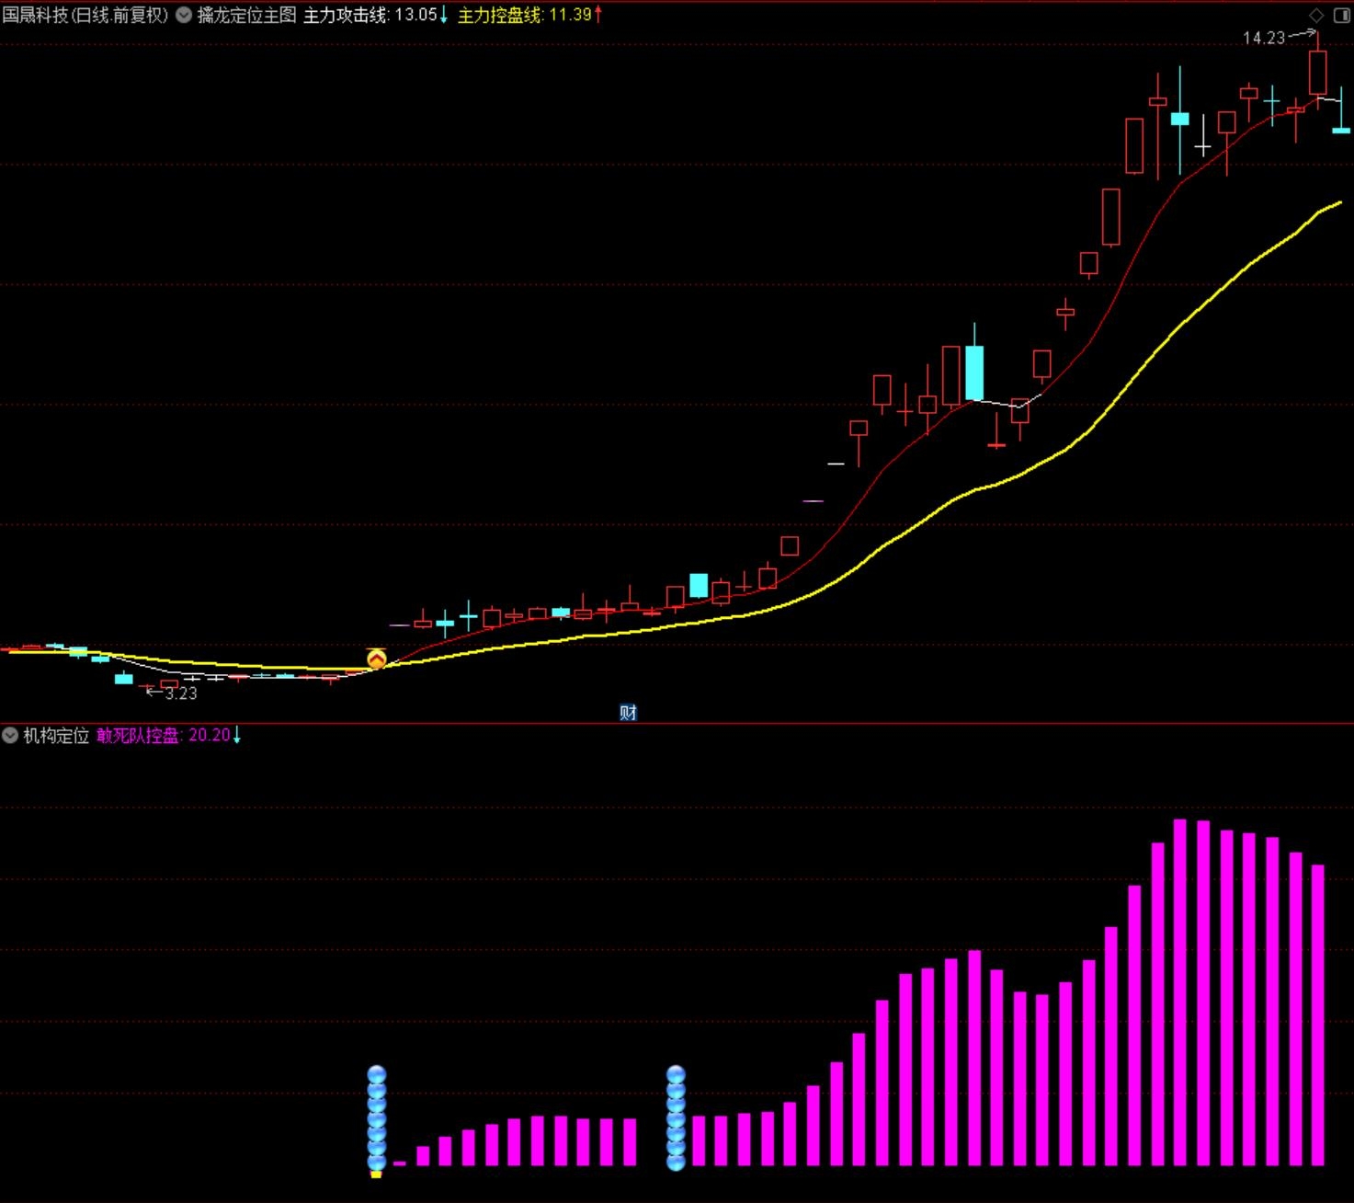1354x1203 pixels.
Task: Click the 14.23 high price label
Action: [x=1264, y=38]
